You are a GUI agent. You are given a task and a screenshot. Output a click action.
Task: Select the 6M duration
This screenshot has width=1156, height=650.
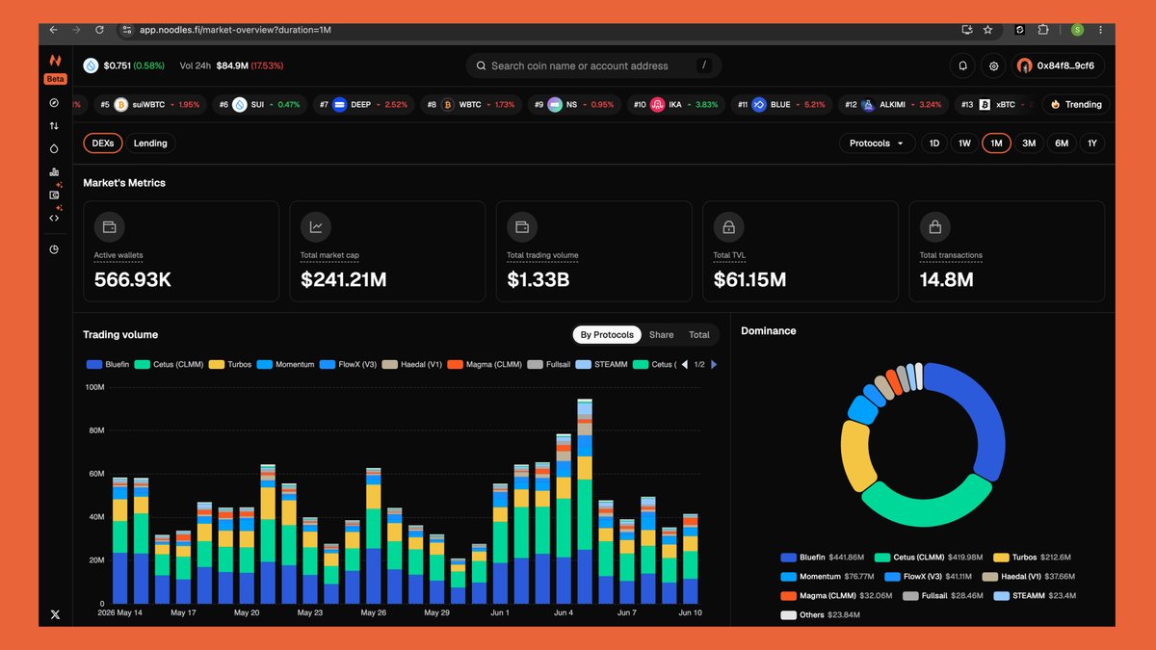[x=1062, y=143]
